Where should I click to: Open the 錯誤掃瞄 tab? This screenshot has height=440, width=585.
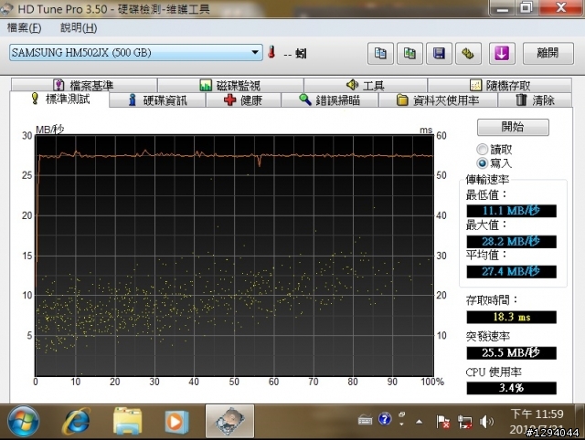pos(330,100)
